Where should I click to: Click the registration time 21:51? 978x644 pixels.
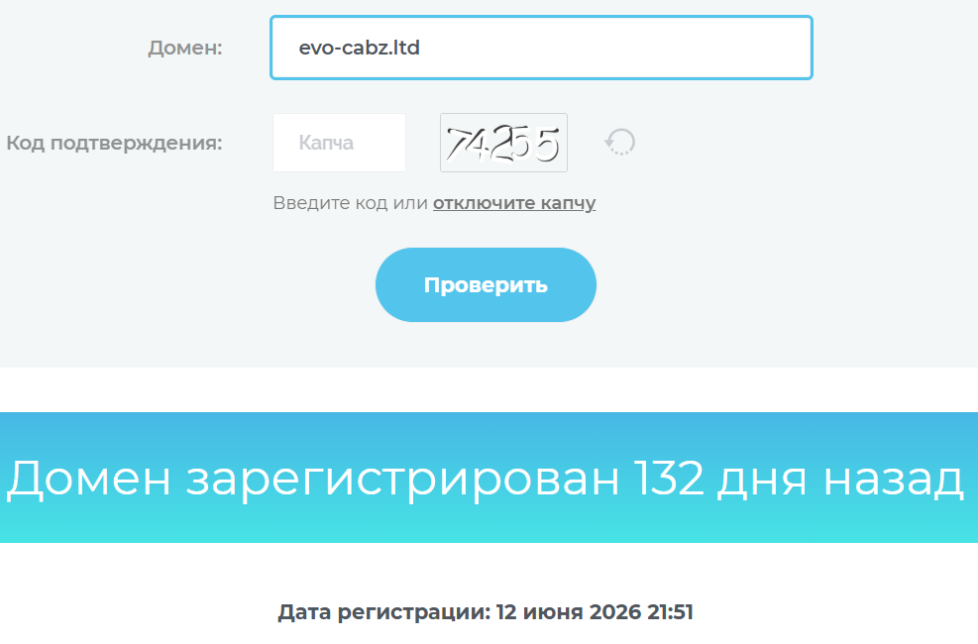coord(670,612)
